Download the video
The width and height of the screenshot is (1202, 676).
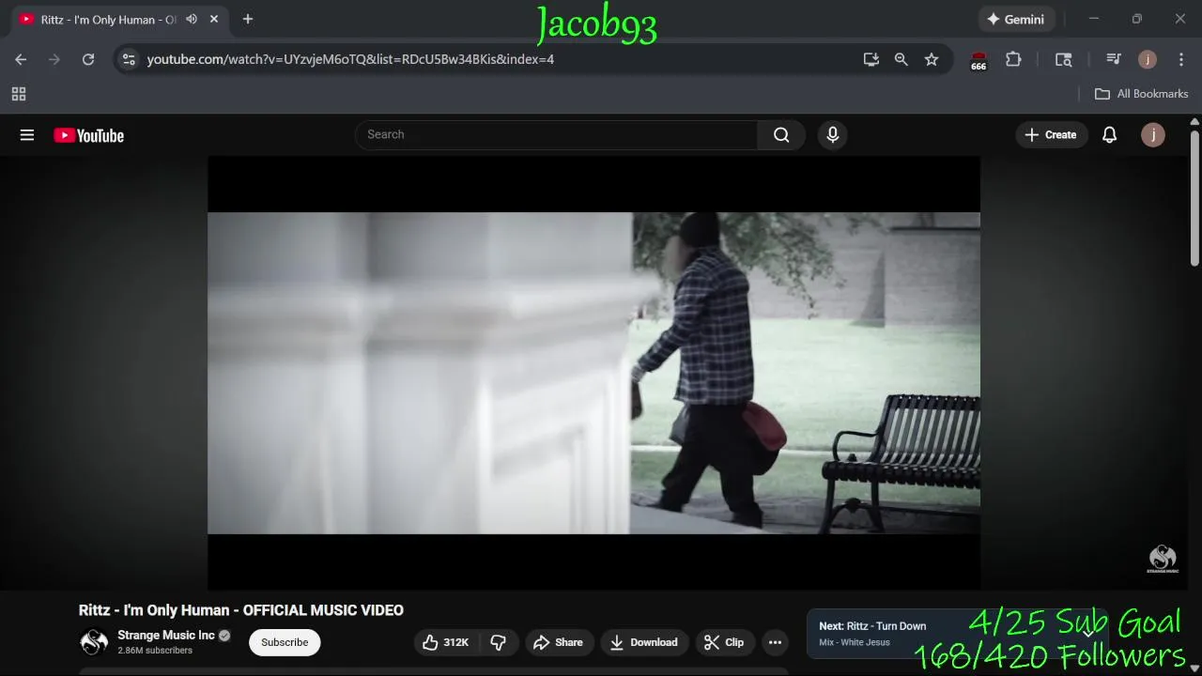[x=644, y=642]
